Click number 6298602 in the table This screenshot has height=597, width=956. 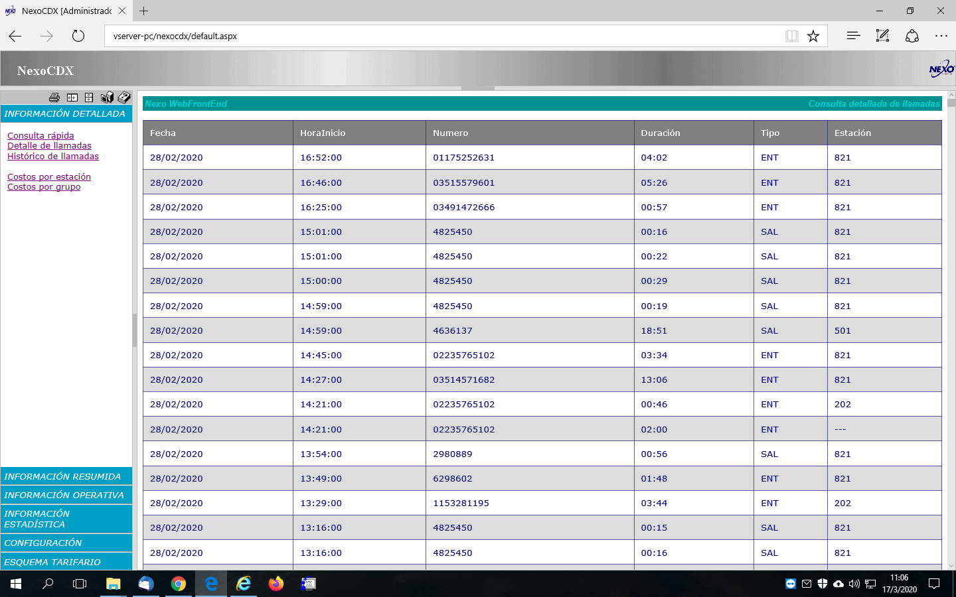pos(453,478)
